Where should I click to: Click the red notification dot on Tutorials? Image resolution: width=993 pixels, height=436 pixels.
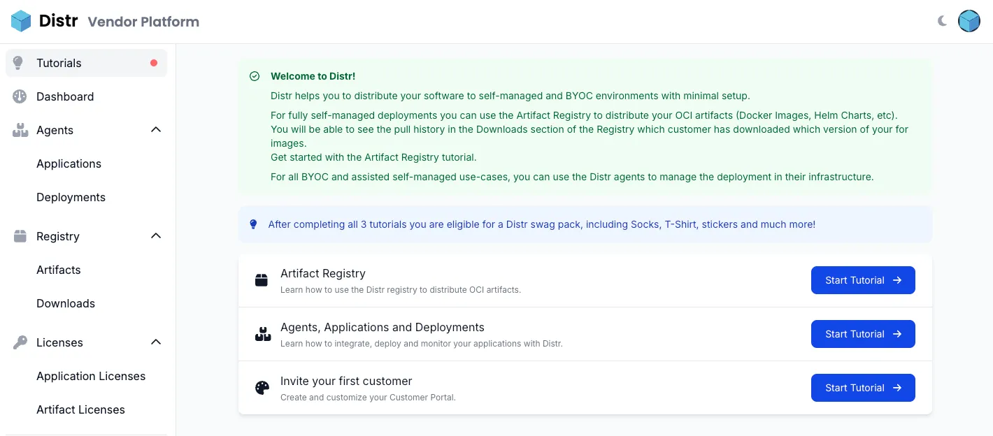[x=154, y=63]
